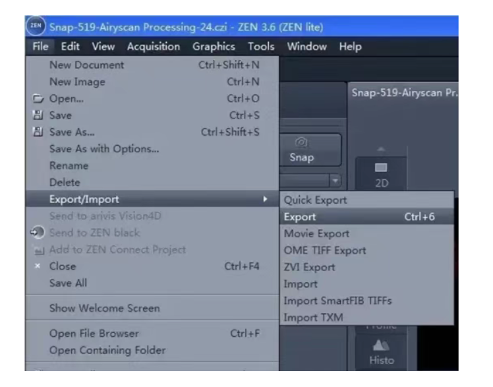Click the Save As disk icon
This screenshot has width=493, height=387.
[37, 132]
